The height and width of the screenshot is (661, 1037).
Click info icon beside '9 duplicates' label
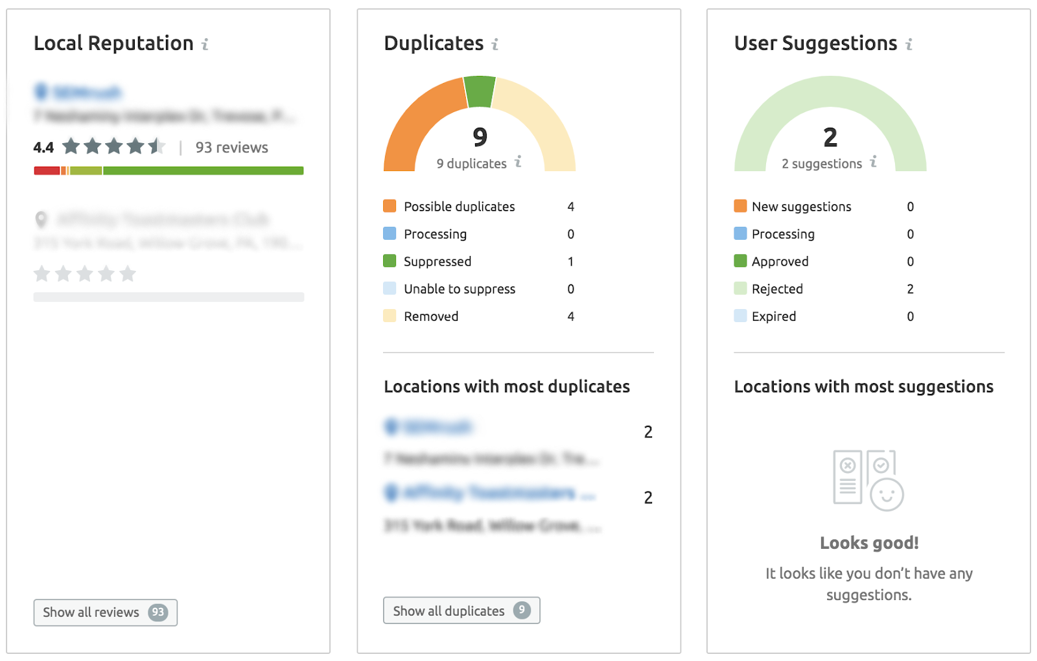tap(518, 161)
